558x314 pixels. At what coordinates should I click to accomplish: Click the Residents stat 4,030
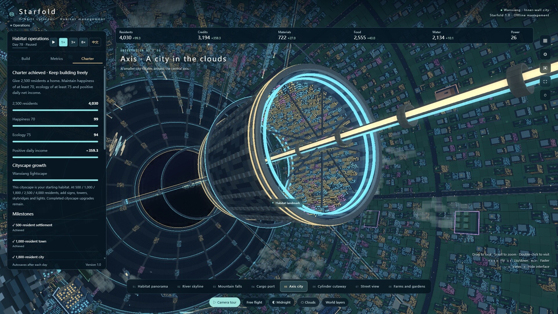point(130,35)
